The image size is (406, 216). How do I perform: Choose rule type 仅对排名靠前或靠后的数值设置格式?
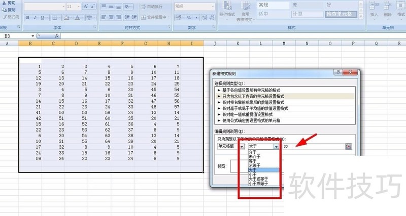285,102
